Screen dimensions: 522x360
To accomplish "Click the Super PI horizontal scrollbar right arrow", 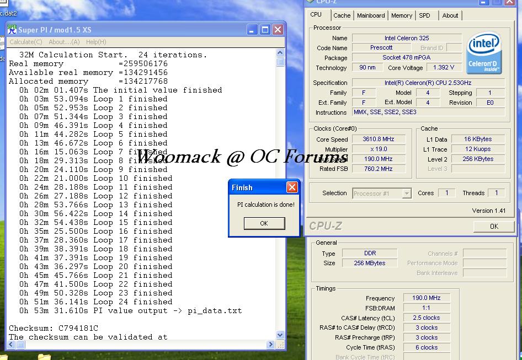I will (x=270, y=345).
